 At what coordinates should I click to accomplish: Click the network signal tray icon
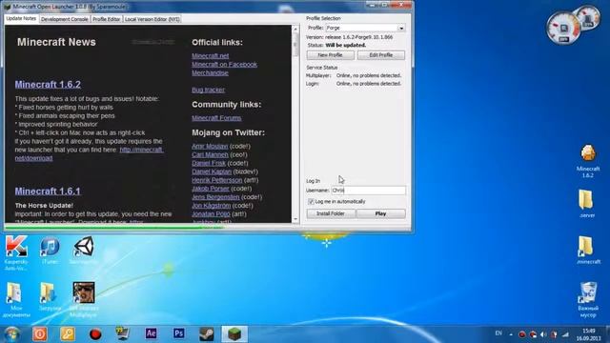[x=565, y=334]
